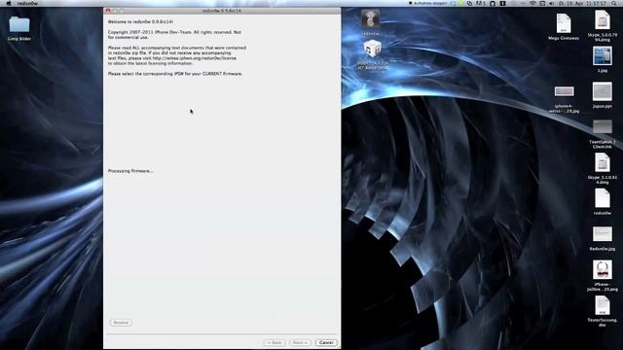Select the Mega Giveaway document icon
The width and height of the screenshot is (623, 350).
(564, 23)
